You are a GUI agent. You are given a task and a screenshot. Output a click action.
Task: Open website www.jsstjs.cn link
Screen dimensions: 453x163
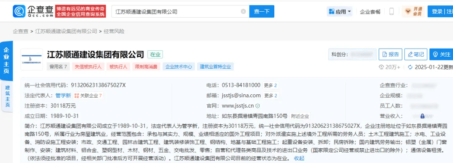pos(238,106)
